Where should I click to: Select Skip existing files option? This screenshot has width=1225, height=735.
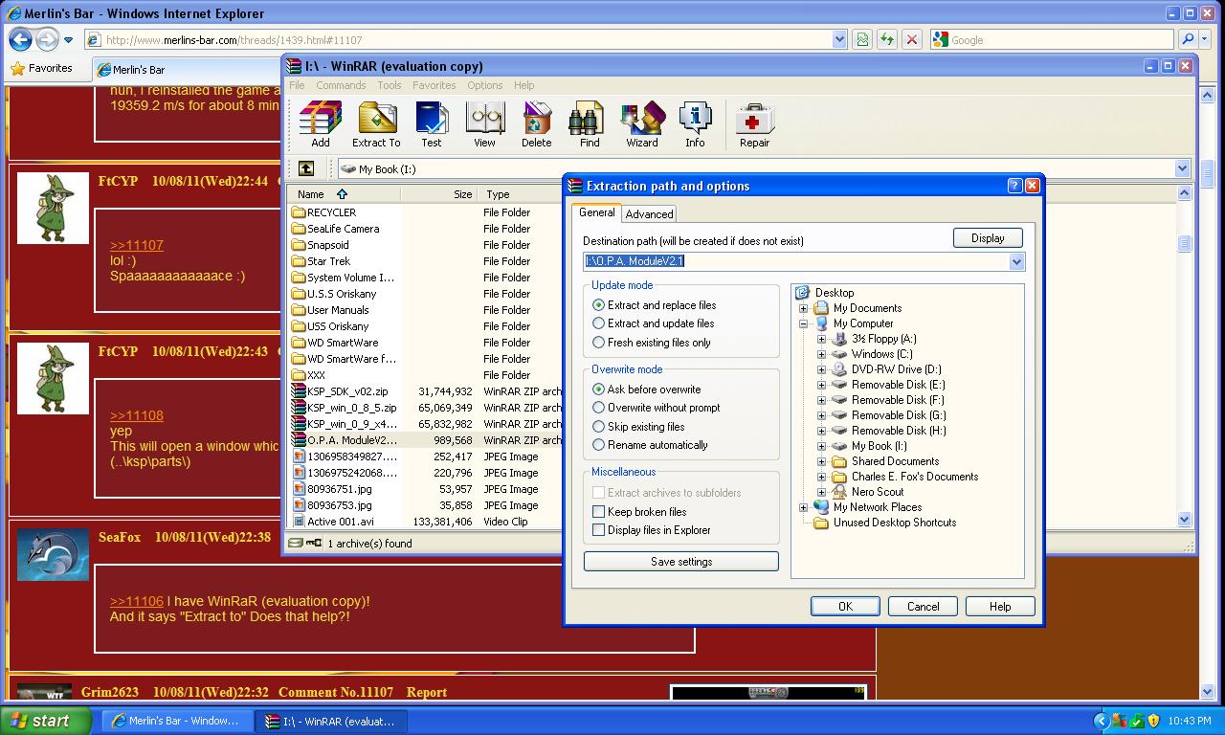638,427
